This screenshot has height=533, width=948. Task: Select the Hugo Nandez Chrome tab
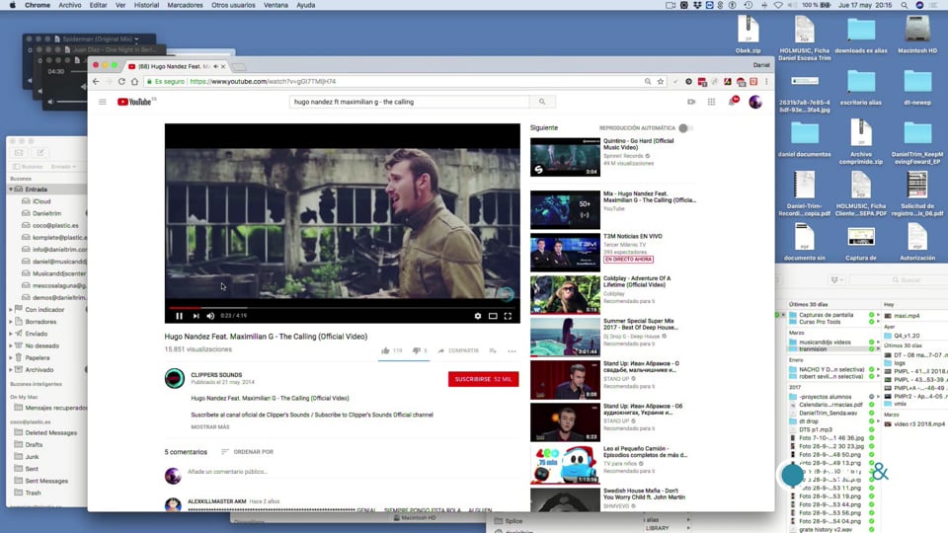(176, 66)
